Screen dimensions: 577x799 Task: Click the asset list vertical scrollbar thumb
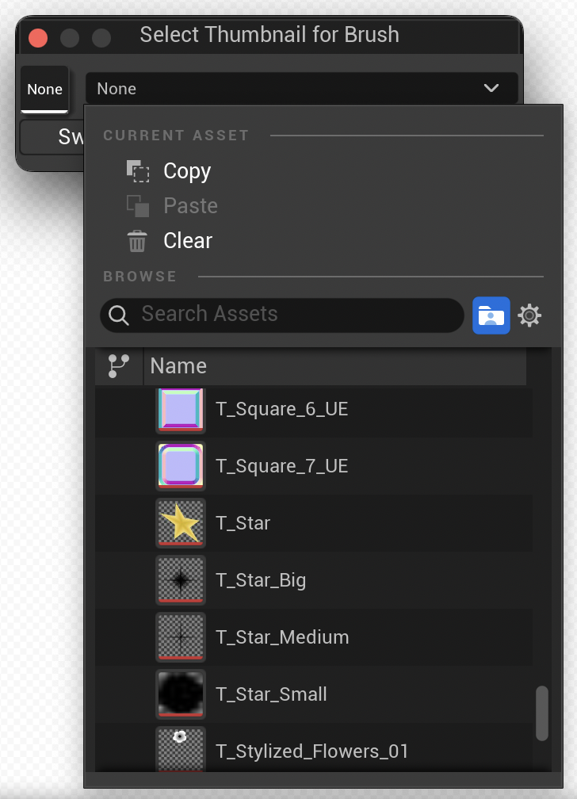click(x=542, y=713)
